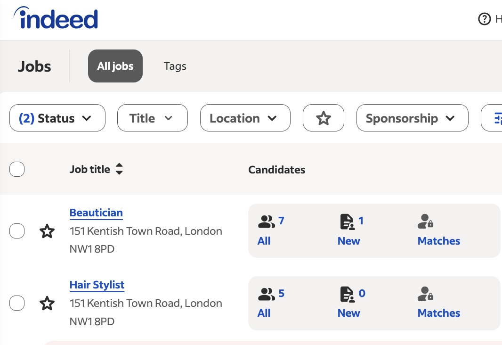Click the Job title column header
The width and height of the screenshot is (502, 345).
[x=89, y=169]
